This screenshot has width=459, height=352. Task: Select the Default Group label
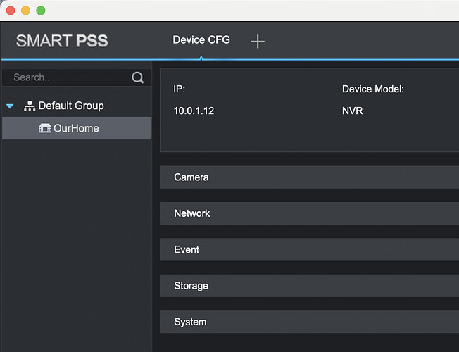(71, 106)
